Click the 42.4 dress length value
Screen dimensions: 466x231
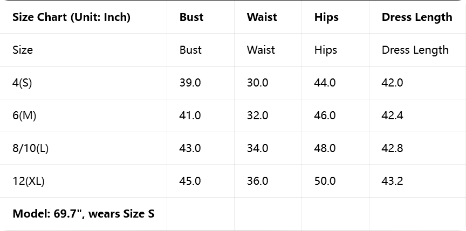pos(392,115)
